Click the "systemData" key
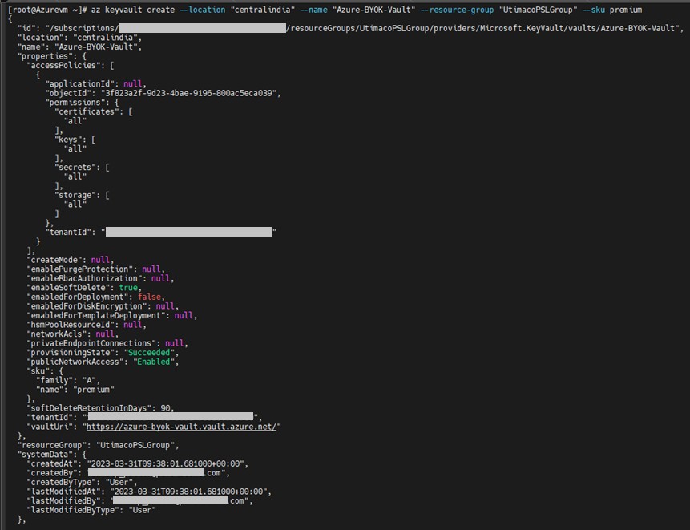This screenshot has width=690, height=530. [x=45, y=455]
